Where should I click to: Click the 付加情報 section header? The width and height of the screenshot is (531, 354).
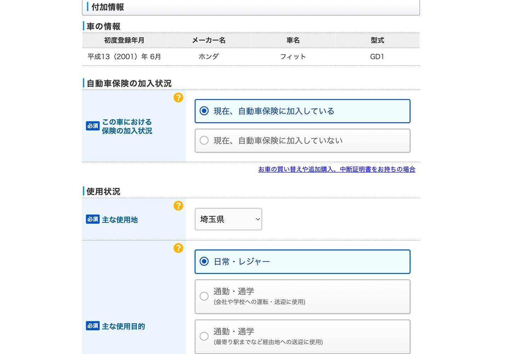click(x=251, y=7)
